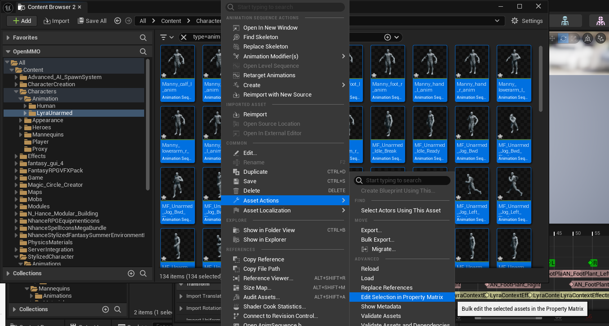
Task: Click the Add button in Content Browser
Action: pyautogui.click(x=22, y=21)
